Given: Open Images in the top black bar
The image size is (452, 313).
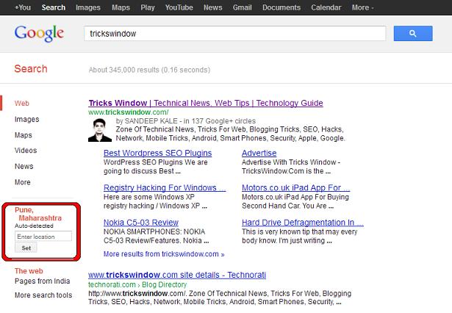Looking at the screenshot, I should click(88, 7).
